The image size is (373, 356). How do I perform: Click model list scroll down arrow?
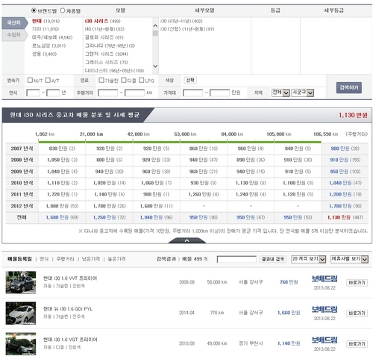pyautogui.click(x=155, y=66)
